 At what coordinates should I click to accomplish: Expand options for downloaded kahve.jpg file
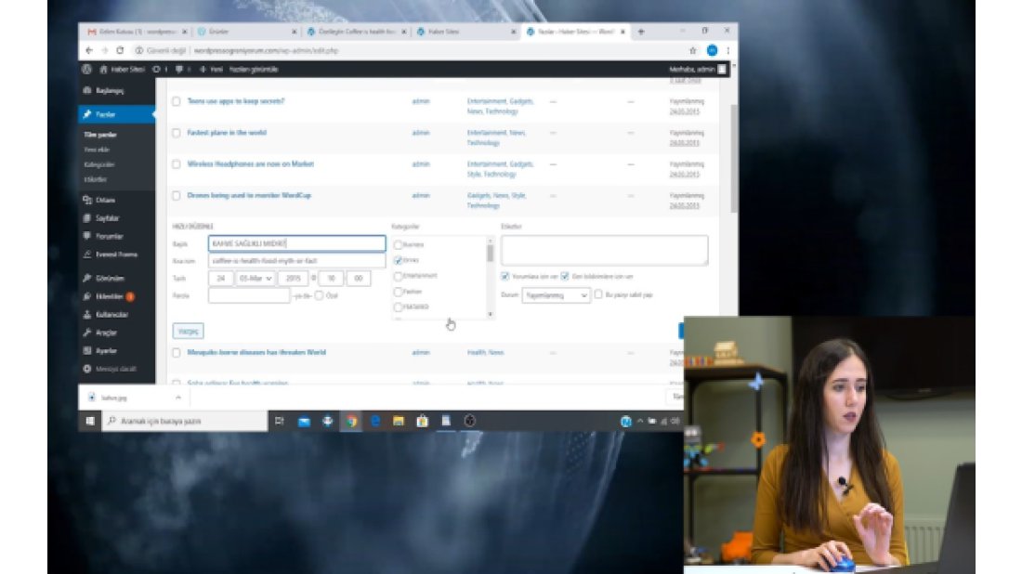click(x=180, y=397)
